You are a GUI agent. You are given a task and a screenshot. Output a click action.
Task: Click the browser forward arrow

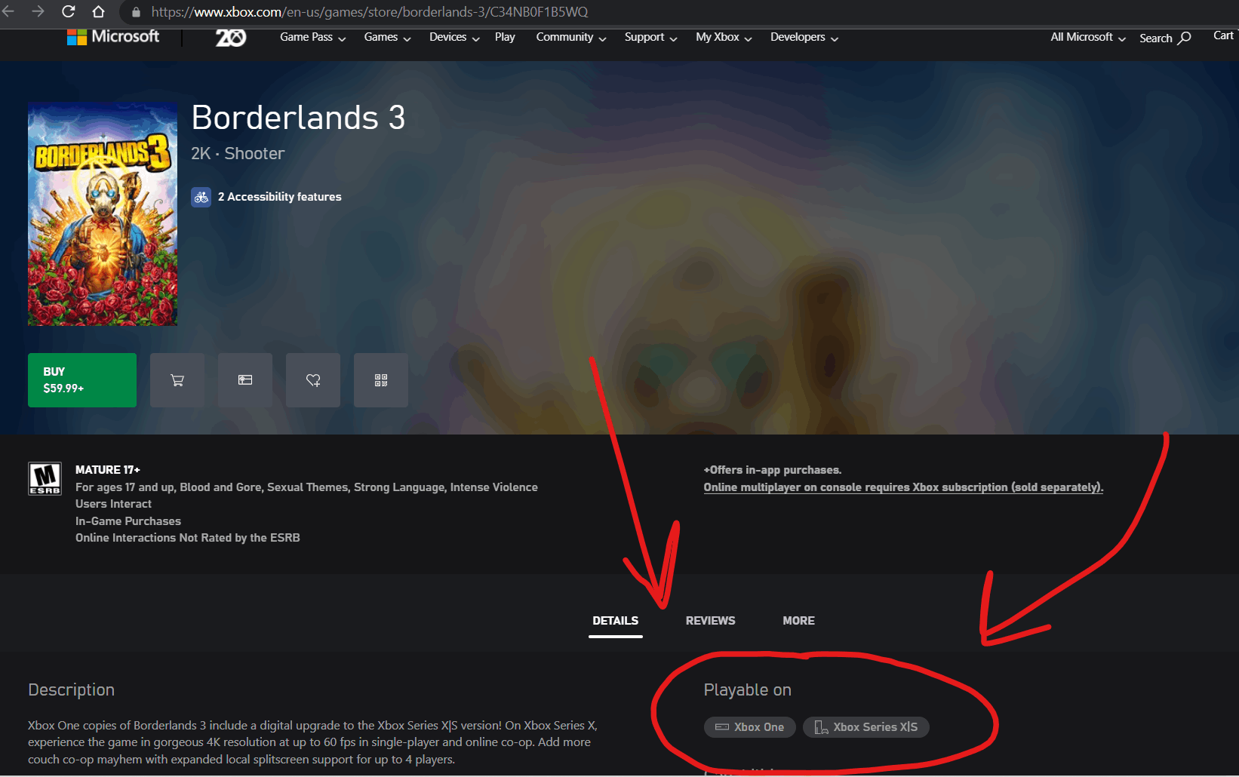coord(38,11)
